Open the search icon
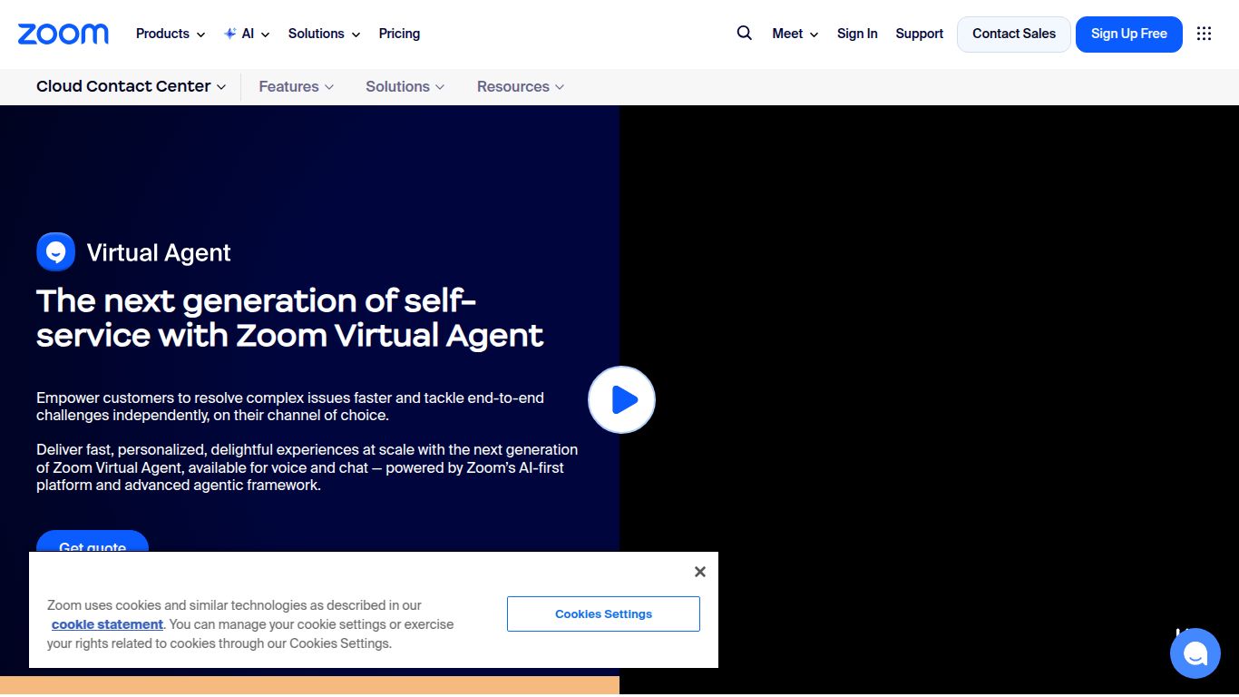 coord(744,33)
